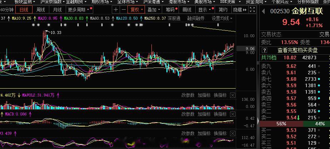Select the 日线 daily chart tab
The image size is (330, 149).
tap(24, 10)
